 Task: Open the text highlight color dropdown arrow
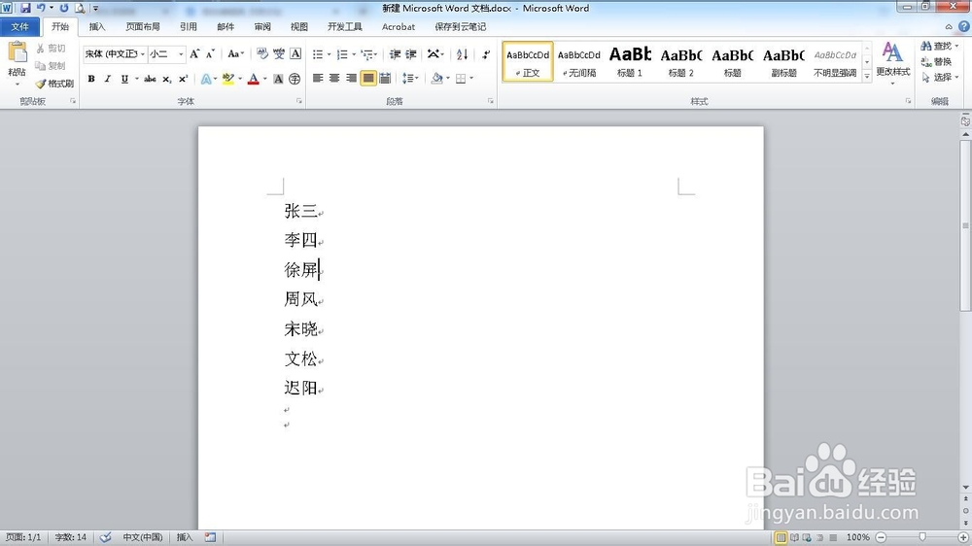point(240,79)
